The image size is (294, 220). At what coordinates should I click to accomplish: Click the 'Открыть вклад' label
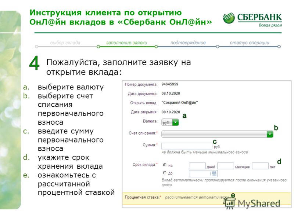pos(143,103)
